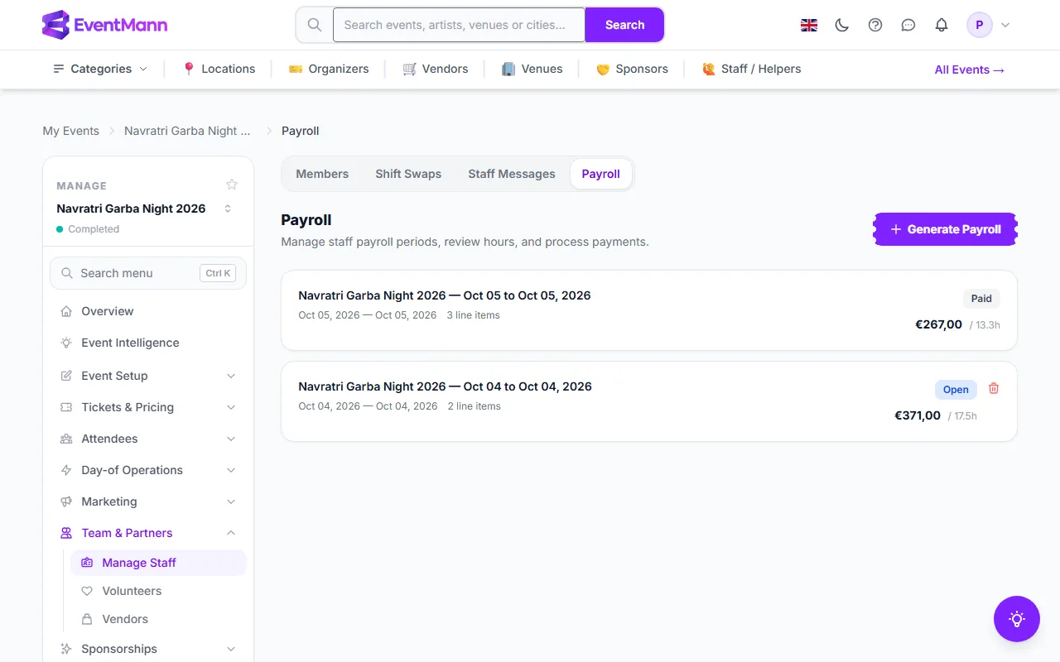The height and width of the screenshot is (662, 1060).
Task: Click the Generate Payroll button
Action: pyautogui.click(x=946, y=229)
